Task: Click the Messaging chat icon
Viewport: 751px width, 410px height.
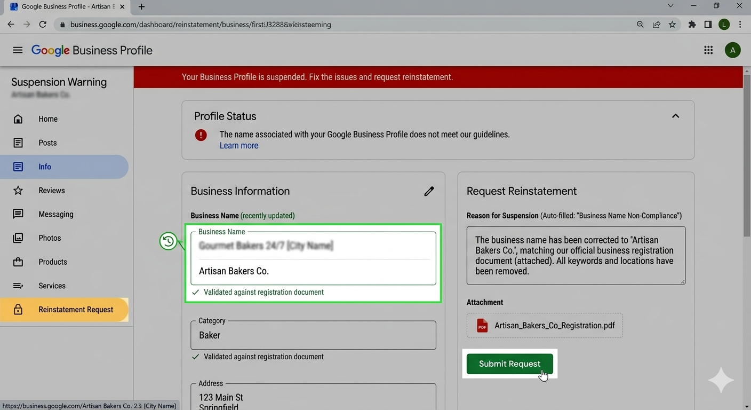Action: pyautogui.click(x=18, y=214)
